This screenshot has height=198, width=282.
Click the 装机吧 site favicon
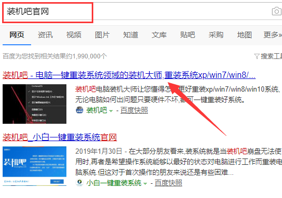[x=79, y=110]
